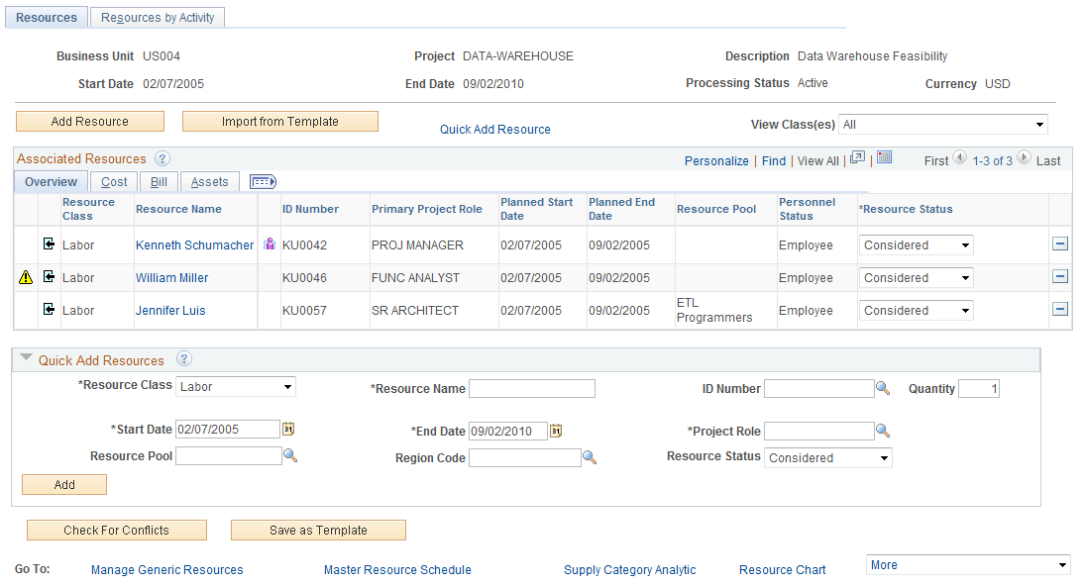Viewport: 1085px width, 586px height.
Task: Click into the Resource Name input field
Action: [532, 388]
